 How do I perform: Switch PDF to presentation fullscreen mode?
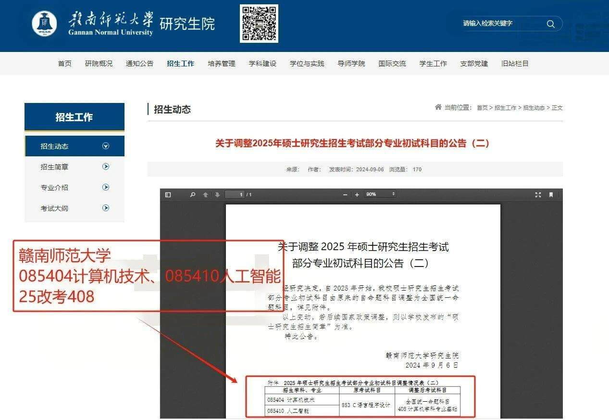[x=538, y=195]
